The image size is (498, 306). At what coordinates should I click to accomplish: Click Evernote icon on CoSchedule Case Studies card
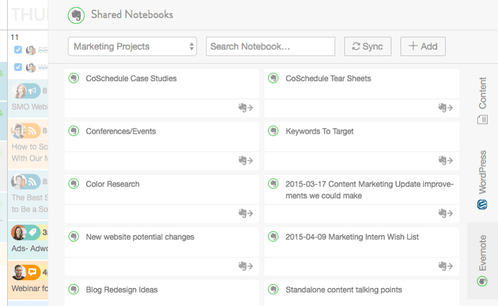click(x=74, y=78)
